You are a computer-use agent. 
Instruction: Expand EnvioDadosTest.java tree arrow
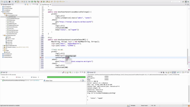point(7,18)
